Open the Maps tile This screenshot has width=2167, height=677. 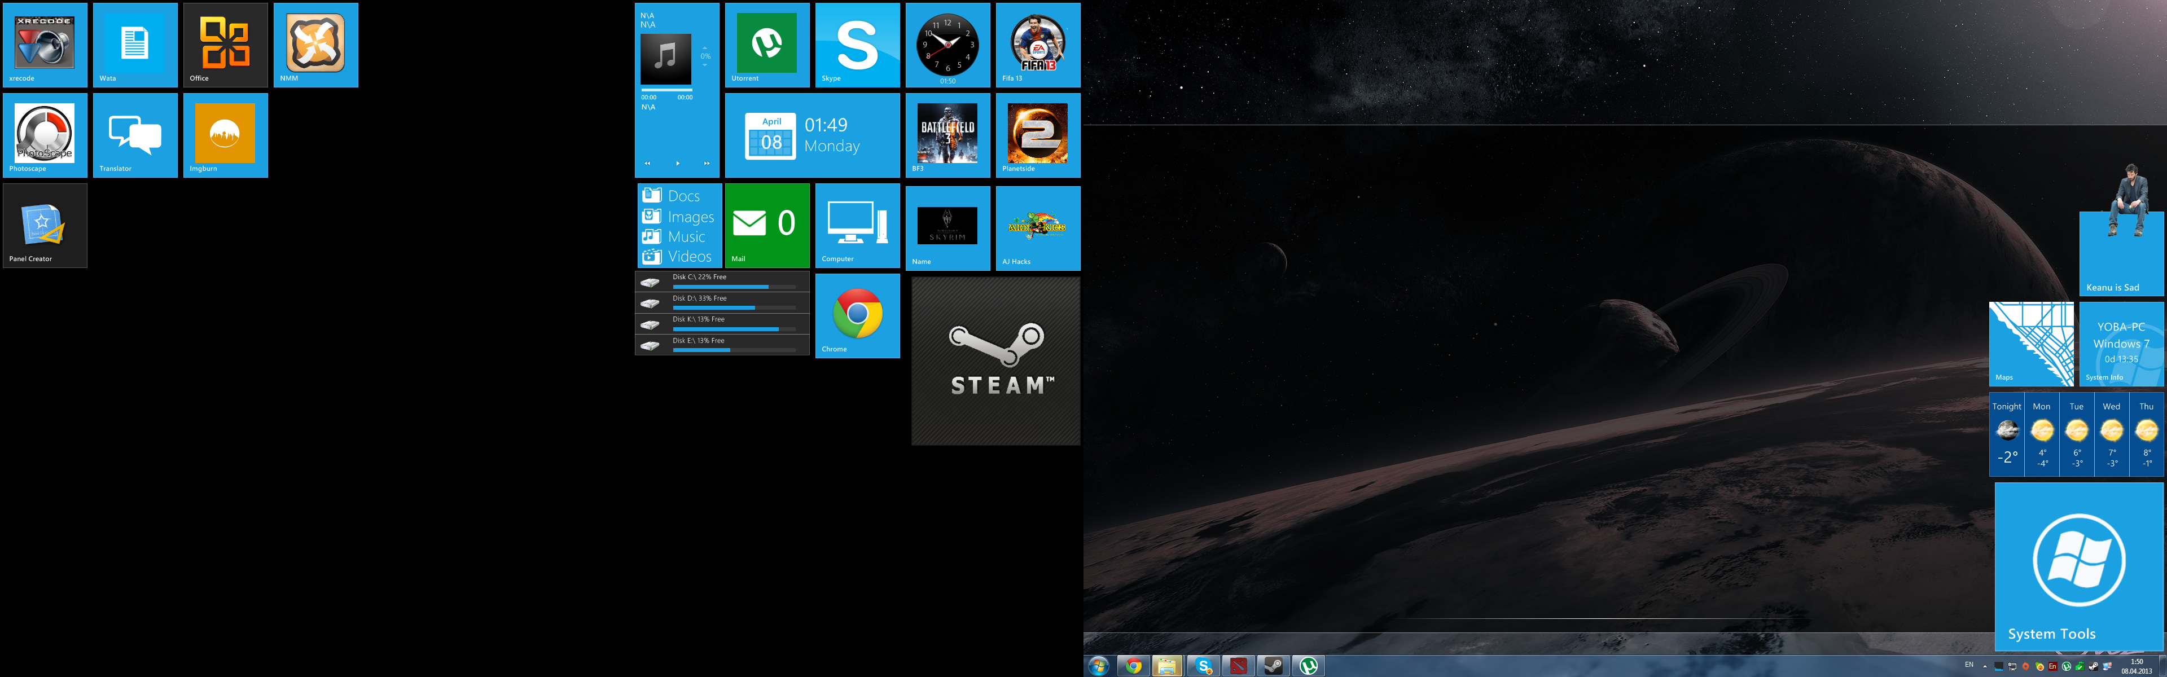click(2032, 344)
